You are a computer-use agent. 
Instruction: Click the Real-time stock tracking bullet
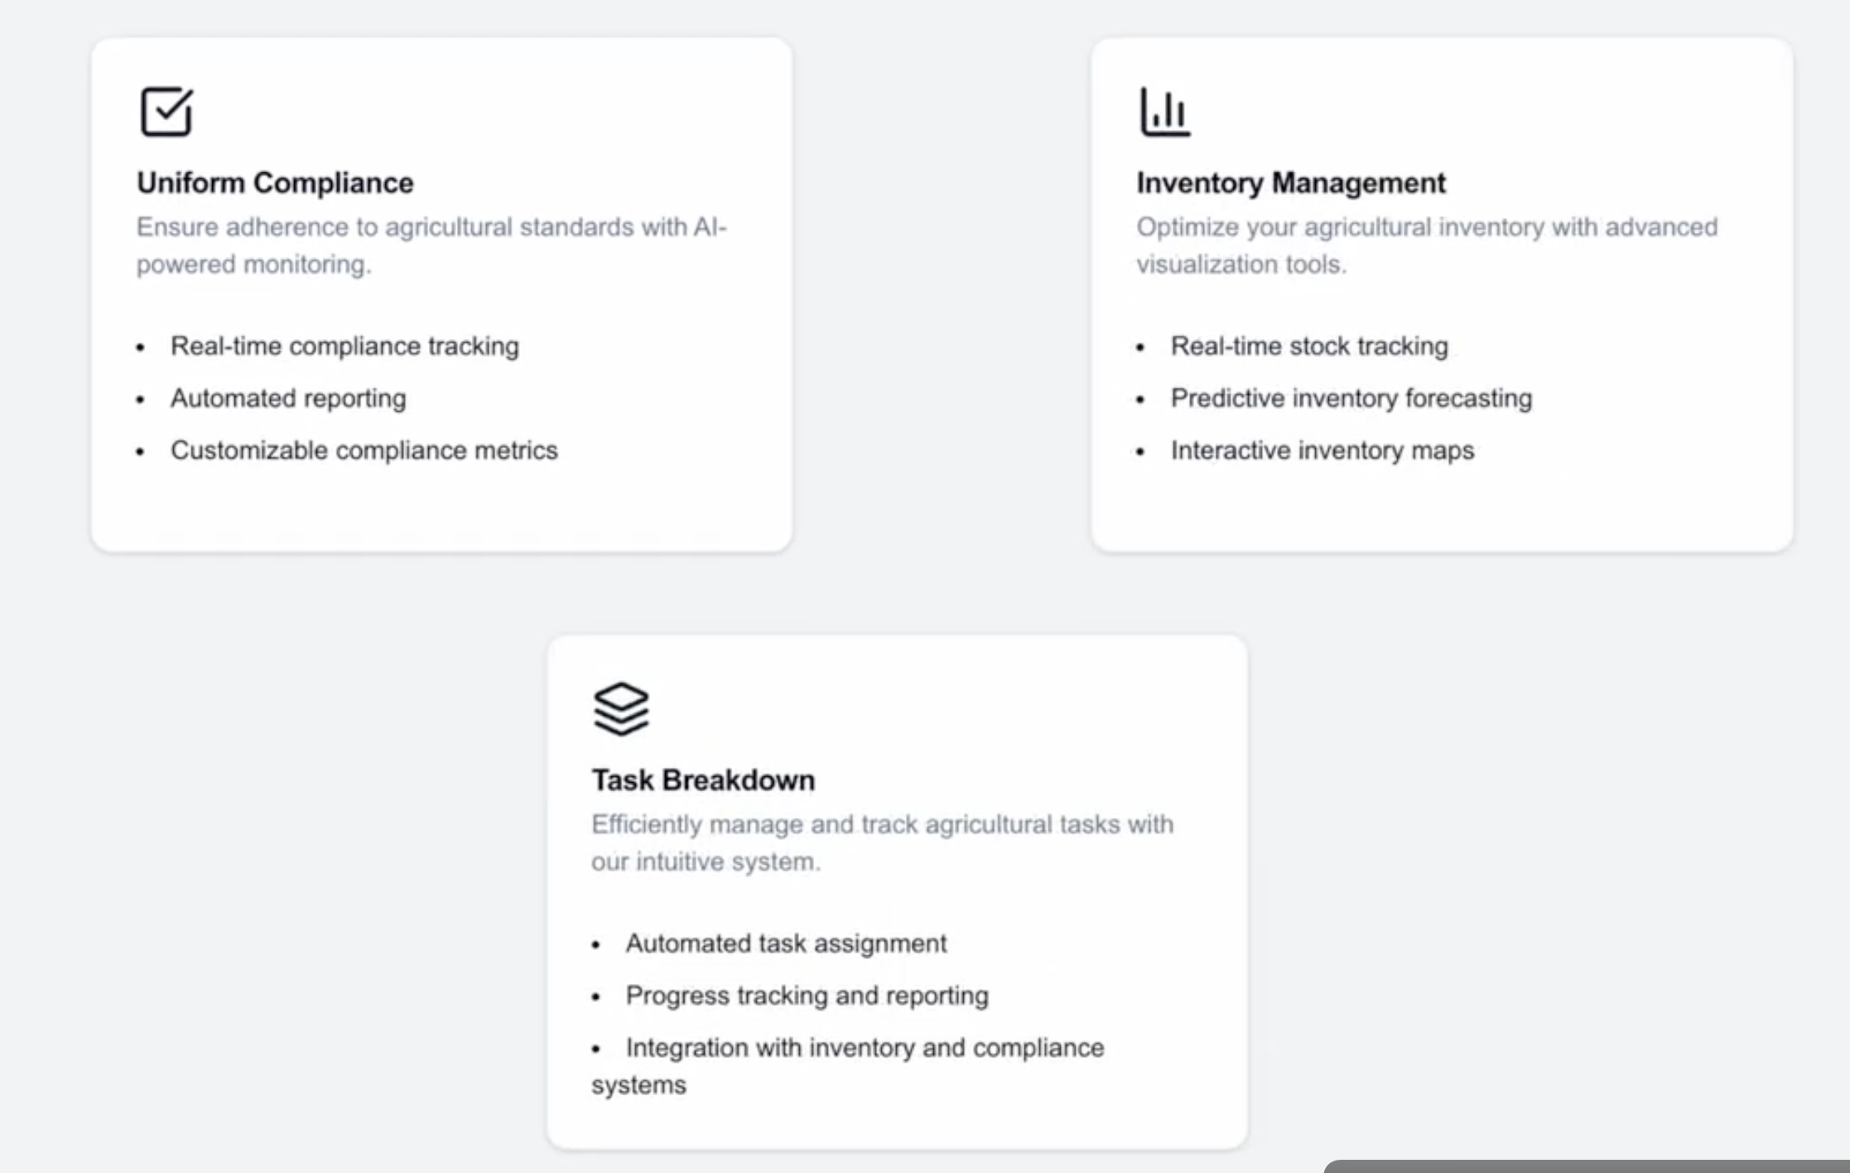coord(1309,346)
